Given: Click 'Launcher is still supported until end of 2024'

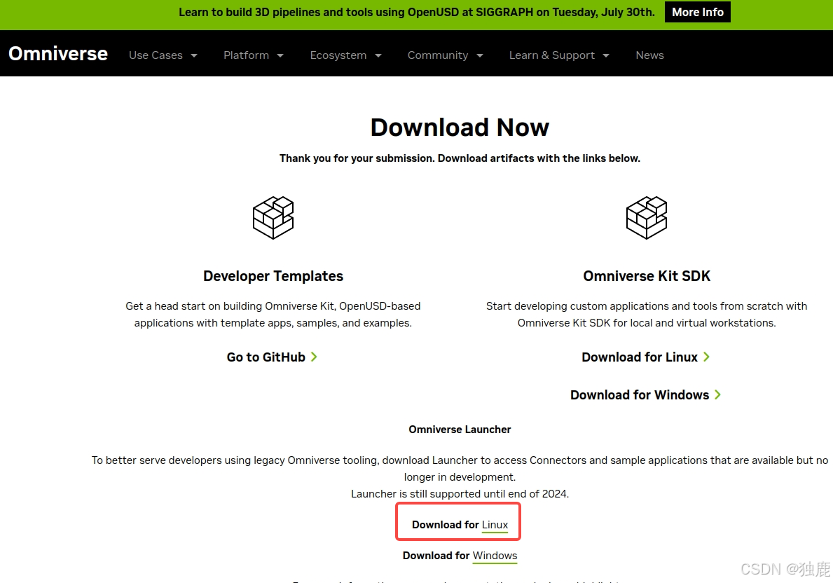Looking at the screenshot, I should [x=460, y=494].
